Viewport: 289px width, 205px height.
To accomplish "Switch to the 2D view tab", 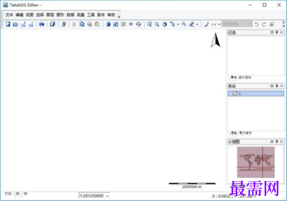I will pos(18,194).
